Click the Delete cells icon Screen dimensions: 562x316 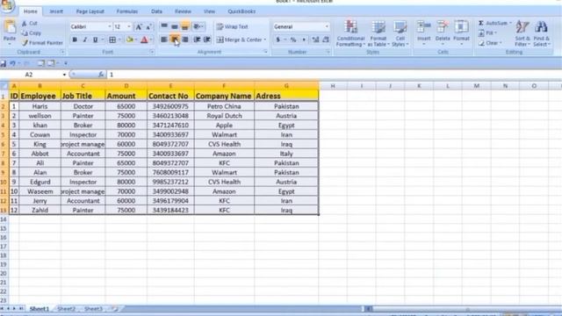point(443,27)
